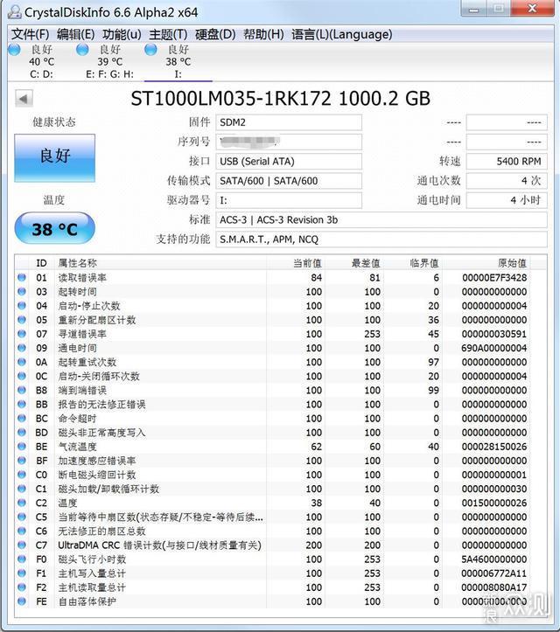Image resolution: width=560 pixels, height=632 pixels.
Task: Click the status dot for attribute 07
Action: 22,334
